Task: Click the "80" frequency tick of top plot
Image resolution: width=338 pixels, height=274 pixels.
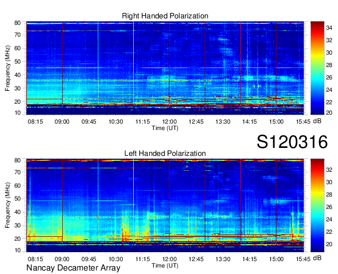Action: pyautogui.click(x=17, y=23)
